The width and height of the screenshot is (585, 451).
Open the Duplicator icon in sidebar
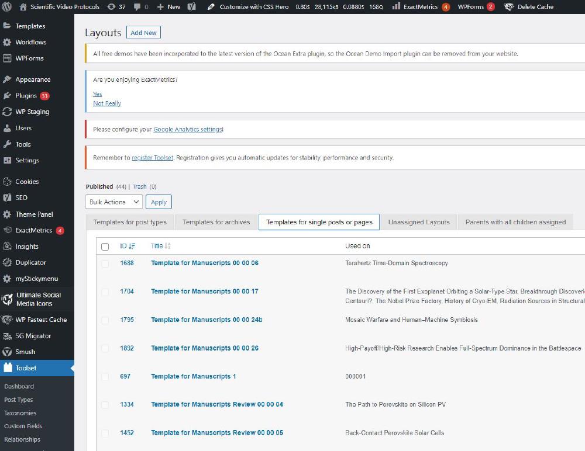pyautogui.click(x=7, y=262)
